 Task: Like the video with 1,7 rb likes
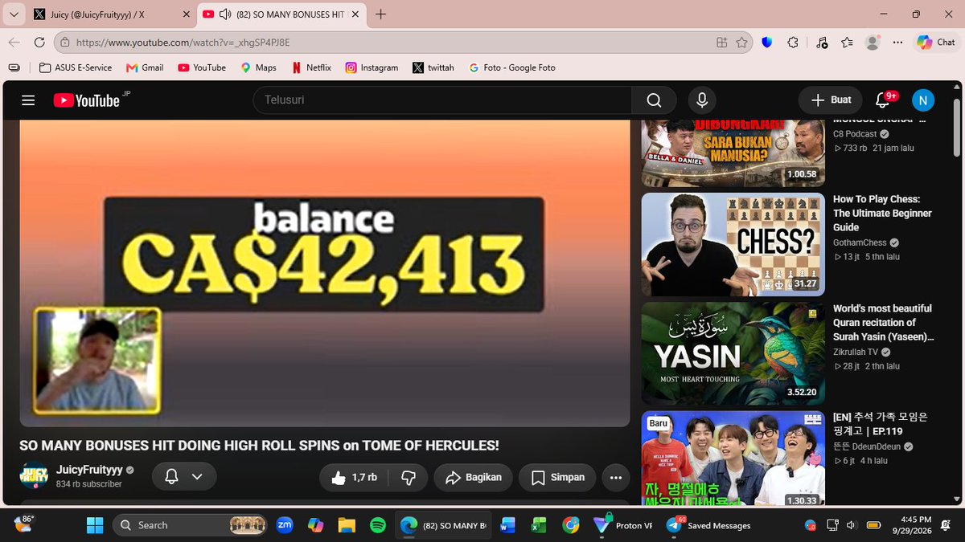tap(354, 477)
